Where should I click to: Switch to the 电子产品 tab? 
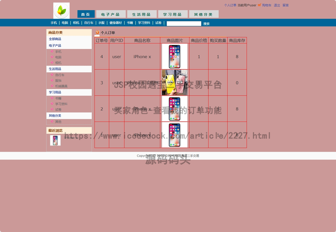(111, 14)
